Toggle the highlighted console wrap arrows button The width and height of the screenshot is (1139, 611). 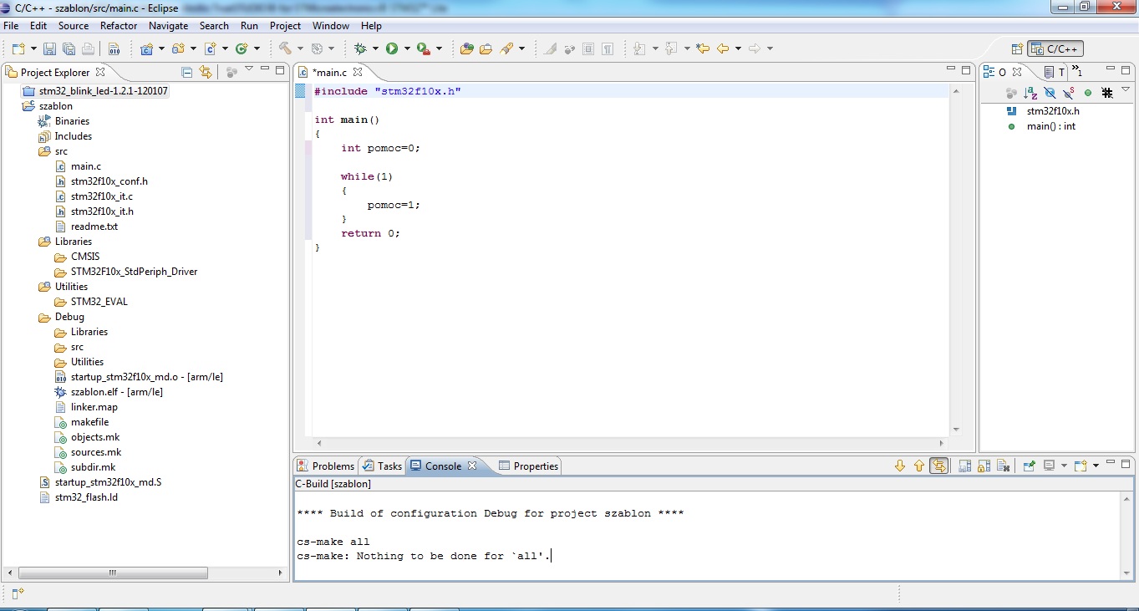click(x=939, y=466)
